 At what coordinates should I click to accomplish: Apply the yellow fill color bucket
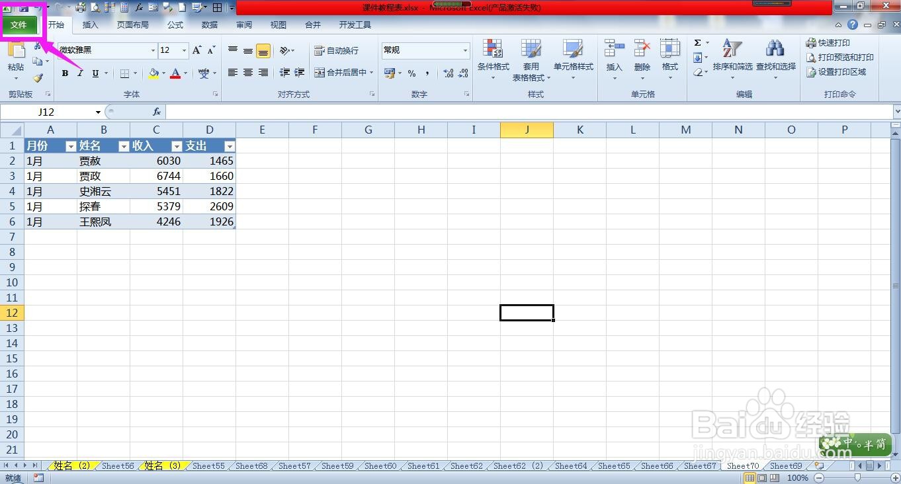tap(153, 73)
